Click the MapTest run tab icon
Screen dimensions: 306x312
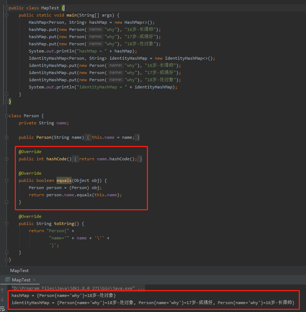tap(7, 280)
